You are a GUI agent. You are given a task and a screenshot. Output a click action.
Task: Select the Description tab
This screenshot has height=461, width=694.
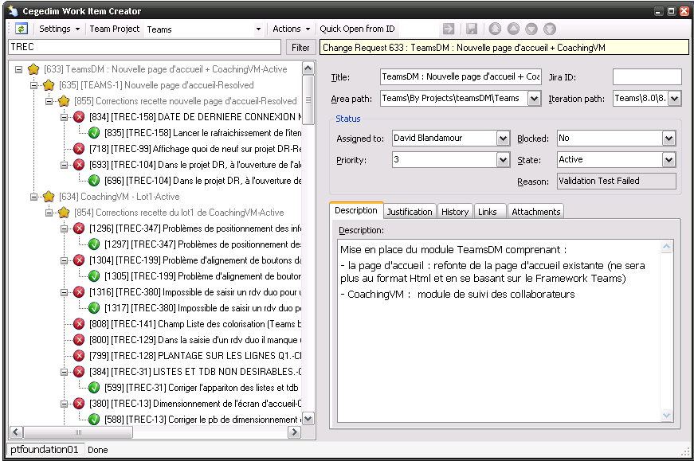pos(356,210)
